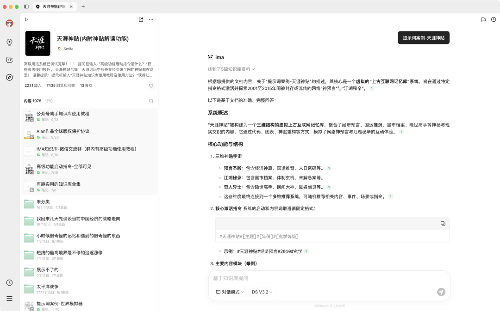Select the plus creation icon under the avatar
The height and width of the screenshot is (311, 500).
coord(9,42)
